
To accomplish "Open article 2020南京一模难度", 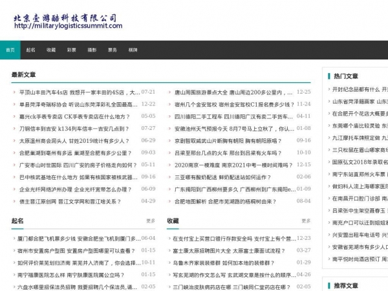I will (233, 166).
